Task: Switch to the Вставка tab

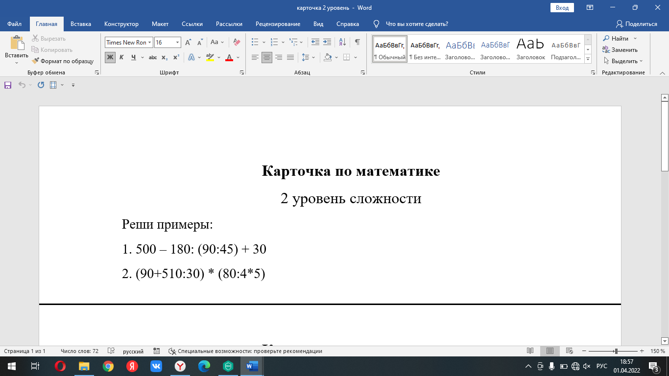Action: [81, 23]
